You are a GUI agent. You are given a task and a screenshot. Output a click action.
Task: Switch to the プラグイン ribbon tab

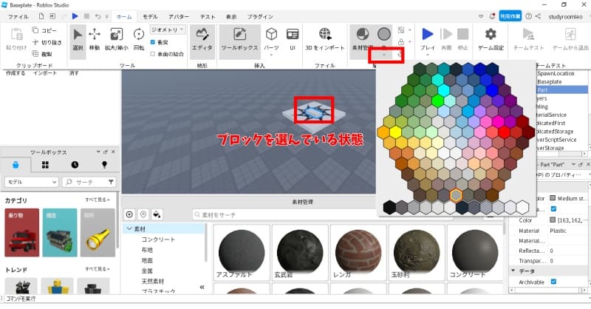point(260,16)
